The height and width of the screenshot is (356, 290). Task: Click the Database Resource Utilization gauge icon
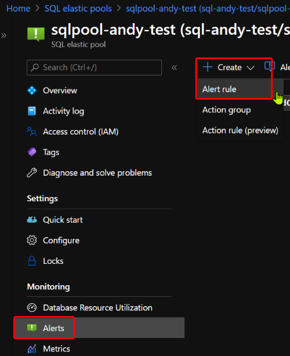tap(32, 308)
